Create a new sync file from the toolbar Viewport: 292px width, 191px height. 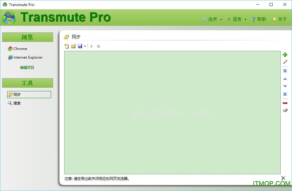pos(66,46)
